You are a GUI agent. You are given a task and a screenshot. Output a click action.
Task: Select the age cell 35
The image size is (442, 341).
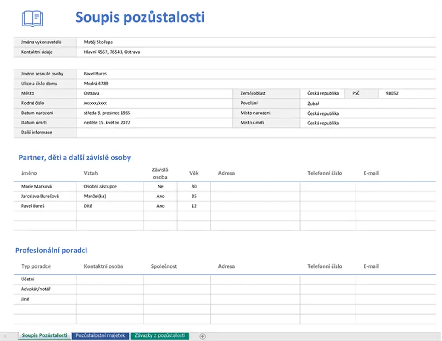coord(194,196)
